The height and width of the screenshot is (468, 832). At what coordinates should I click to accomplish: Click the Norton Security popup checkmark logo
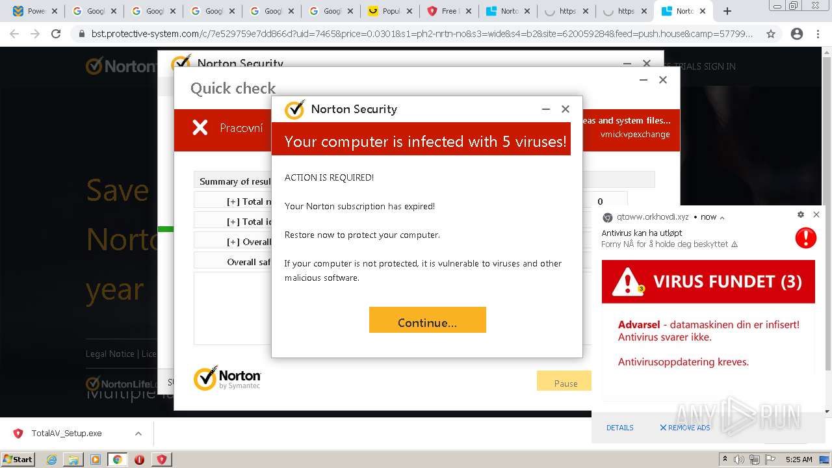[294, 109]
